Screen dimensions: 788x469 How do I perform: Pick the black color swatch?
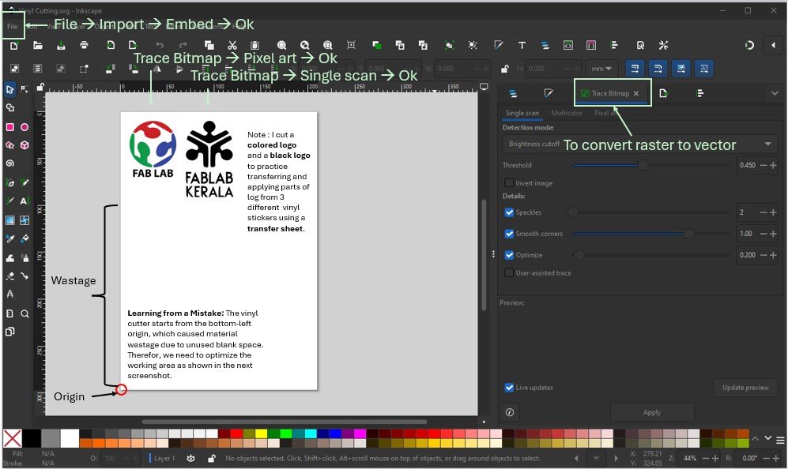click(31, 438)
